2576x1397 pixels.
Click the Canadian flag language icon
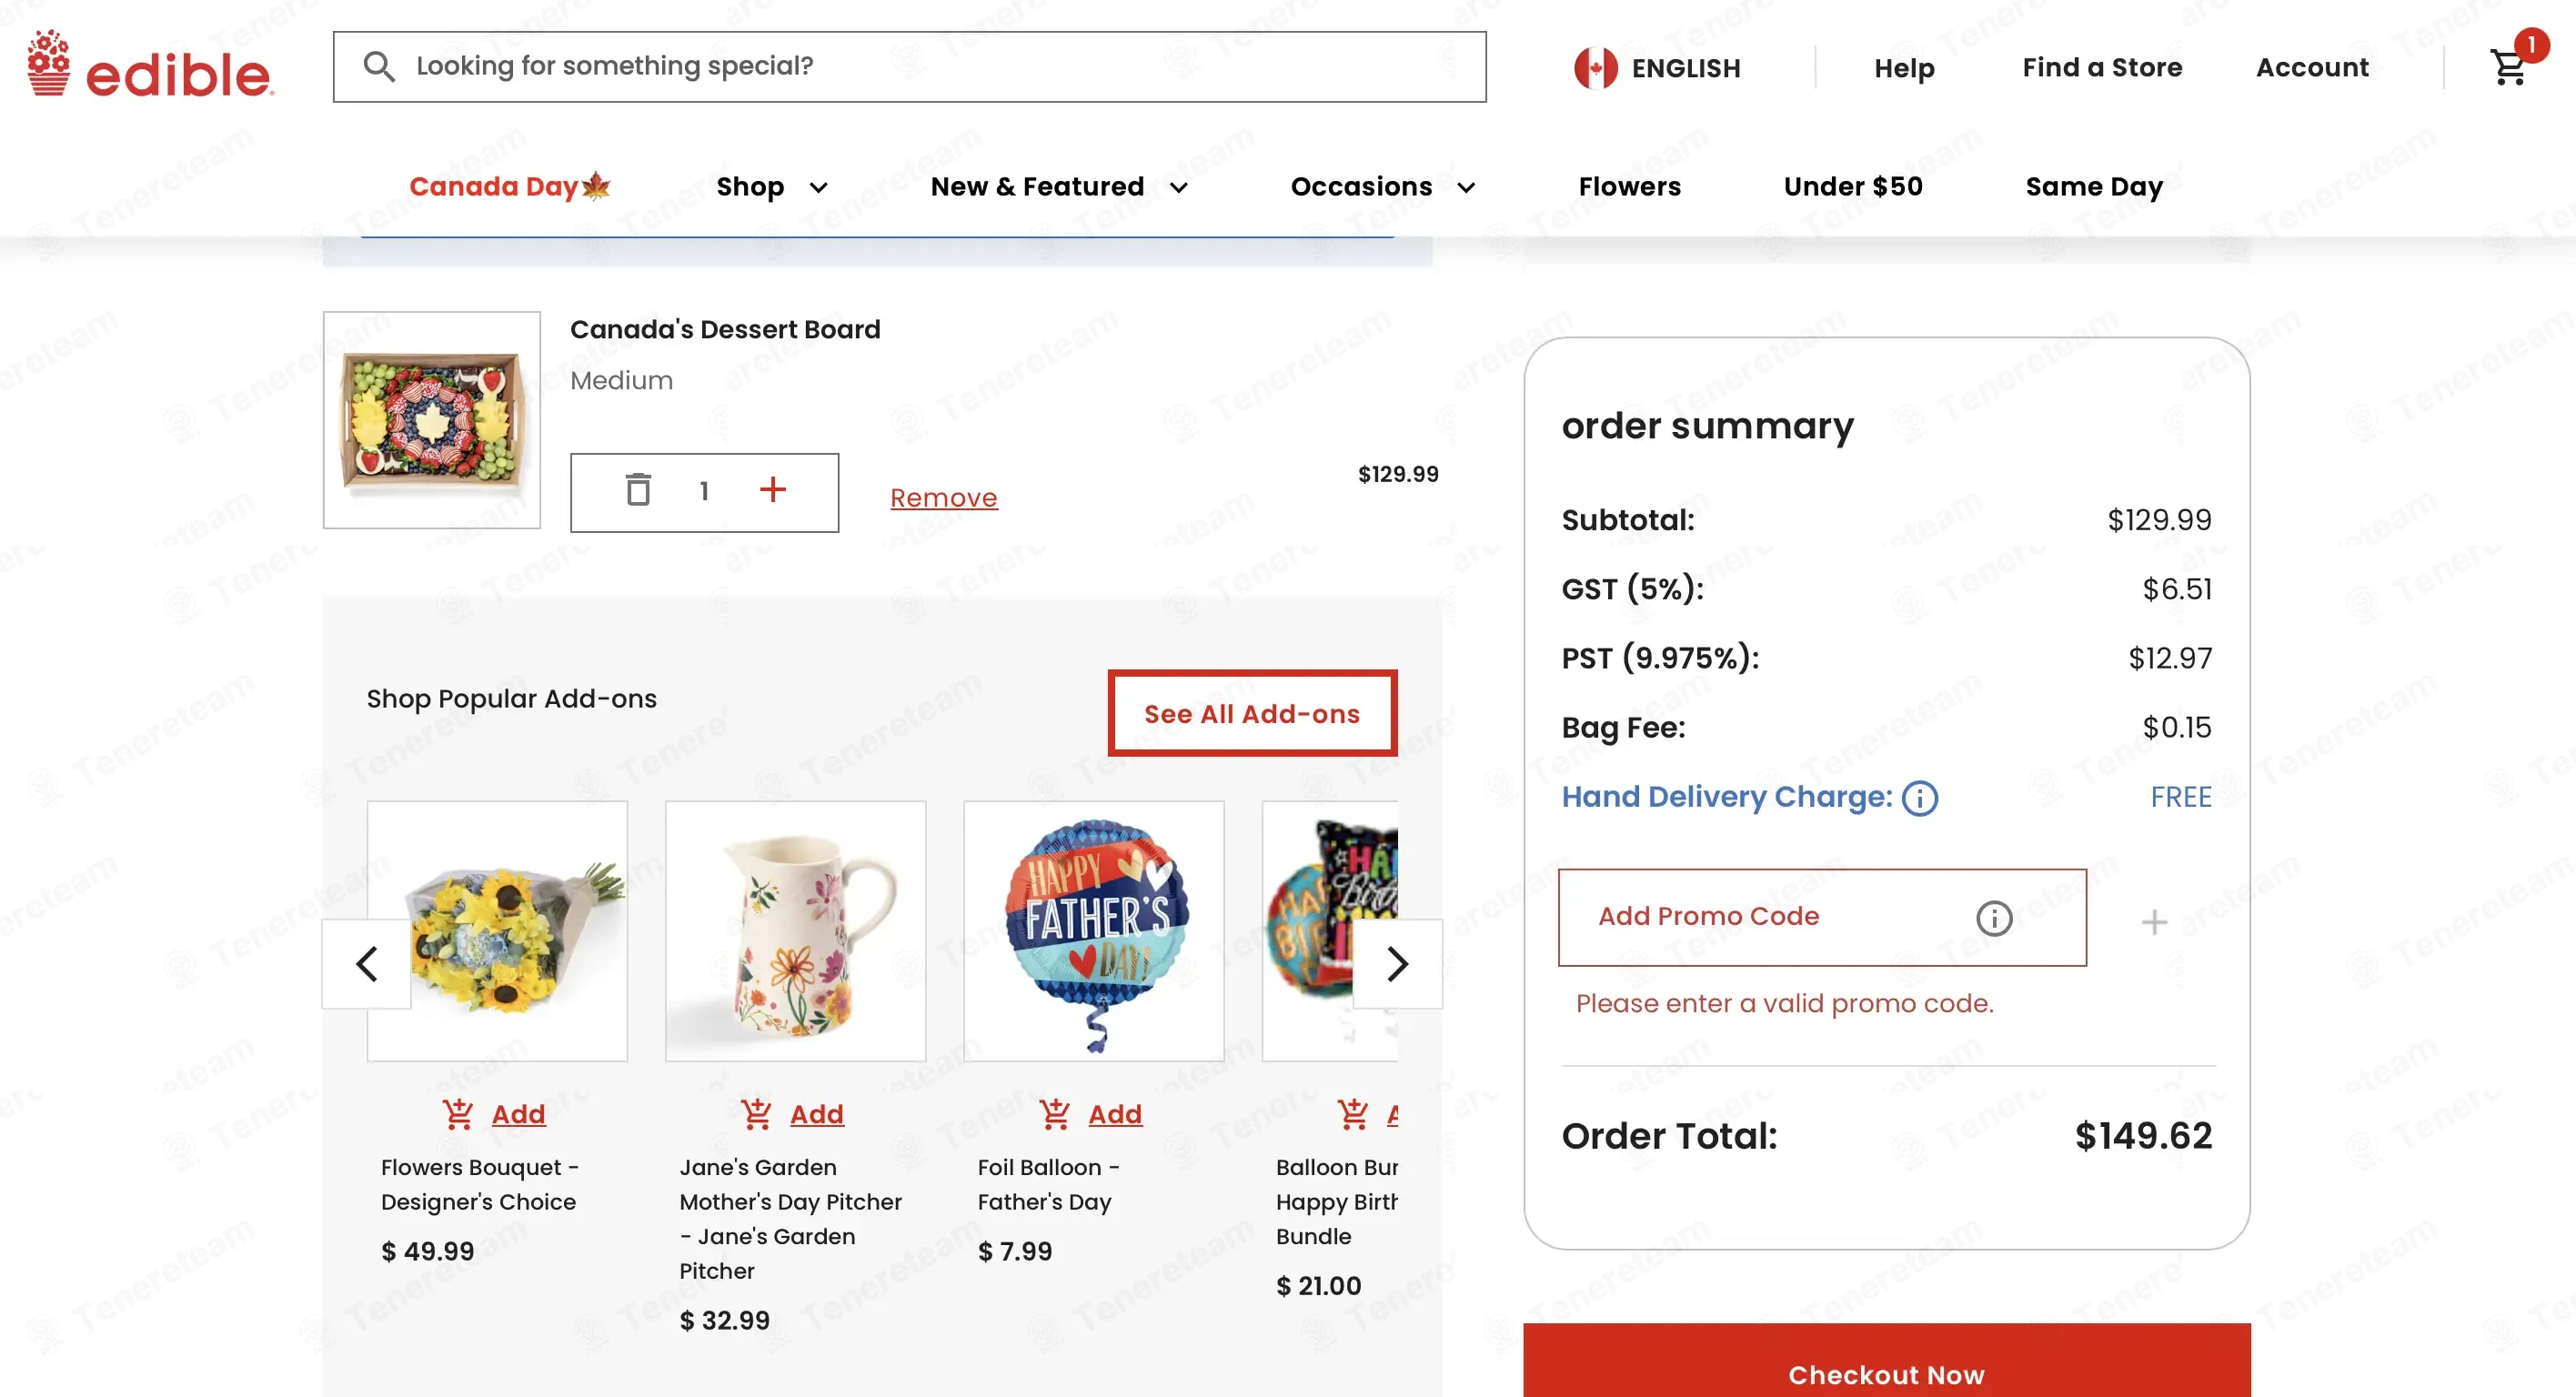(x=1595, y=68)
